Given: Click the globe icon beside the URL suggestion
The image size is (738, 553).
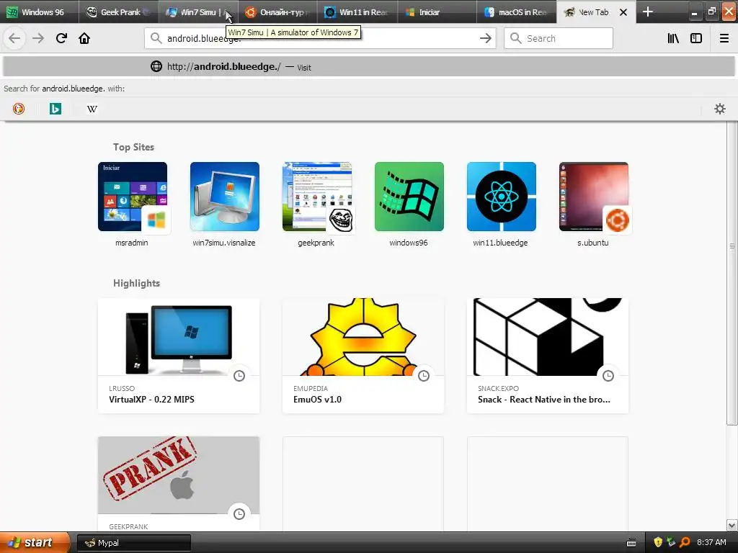Looking at the screenshot, I should tap(156, 66).
